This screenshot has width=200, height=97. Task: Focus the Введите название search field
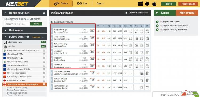tap(17, 24)
